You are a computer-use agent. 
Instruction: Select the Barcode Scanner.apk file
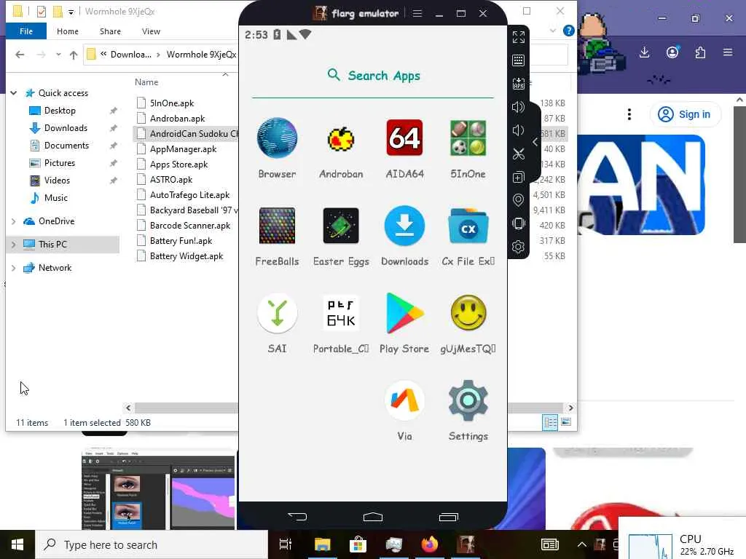coord(190,226)
